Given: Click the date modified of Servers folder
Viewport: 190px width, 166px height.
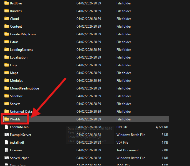Looking at the screenshot, I should pos(89,104).
